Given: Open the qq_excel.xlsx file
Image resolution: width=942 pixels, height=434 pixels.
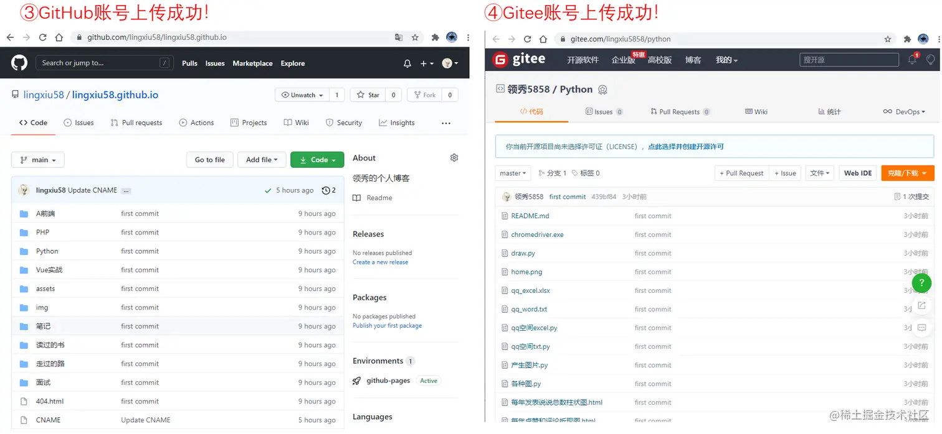Looking at the screenshot, I should pos(530,290).
